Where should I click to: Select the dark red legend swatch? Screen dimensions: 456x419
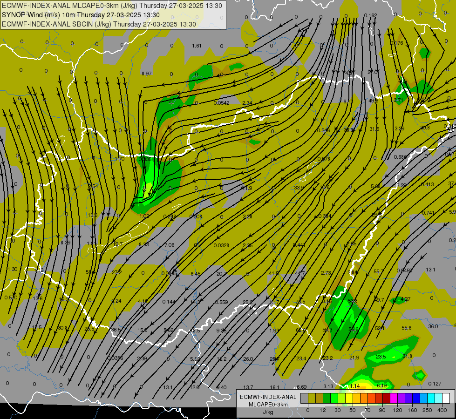(x=386, y=399)
